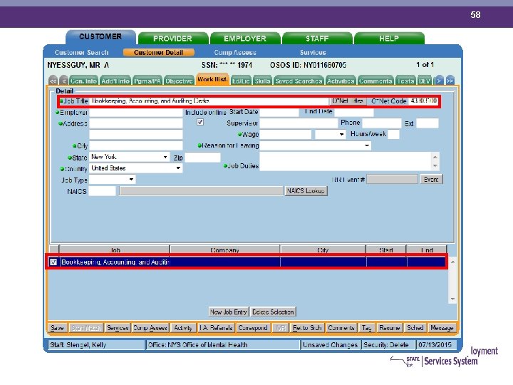The width and height of the screenshot is (513, 385).
Task: Check the Bookkeeping job row checkbox
Action: (x=53, y=262)
